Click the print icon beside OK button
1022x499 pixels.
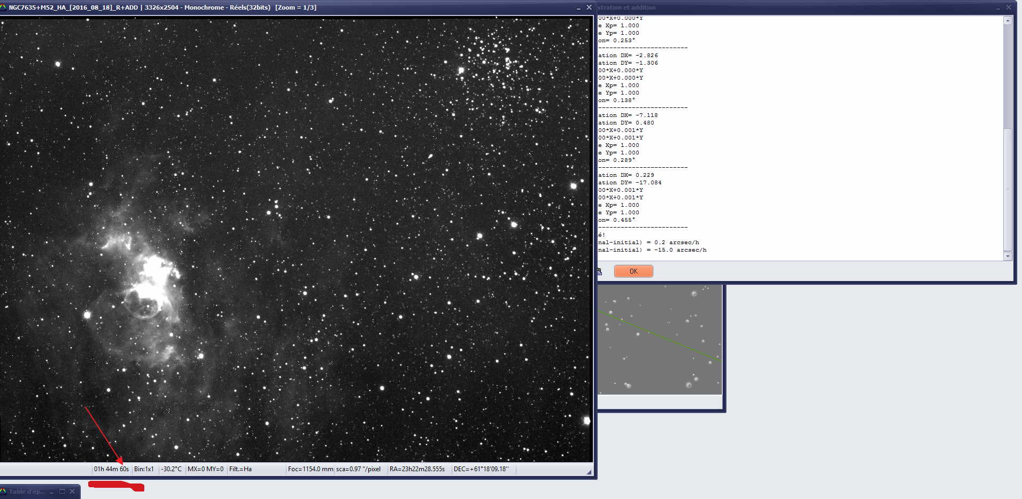coord(599,271)
